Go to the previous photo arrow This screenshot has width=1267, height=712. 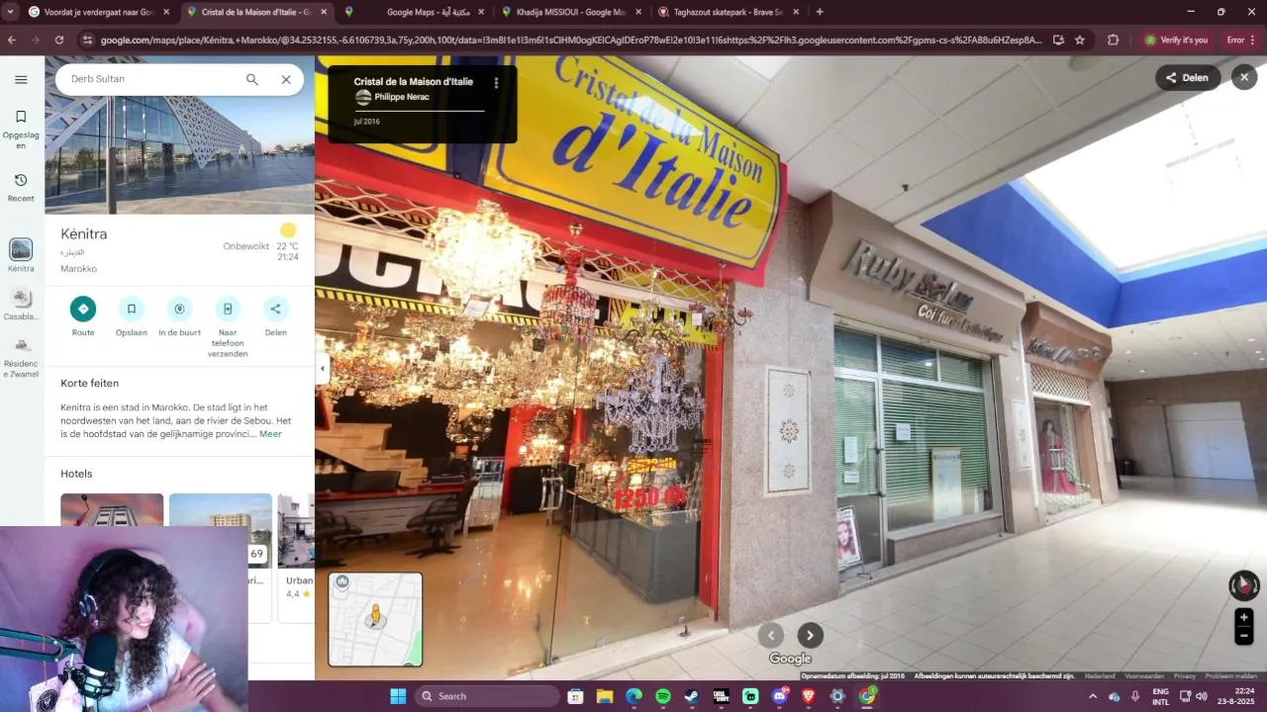[x=771, y=635]
